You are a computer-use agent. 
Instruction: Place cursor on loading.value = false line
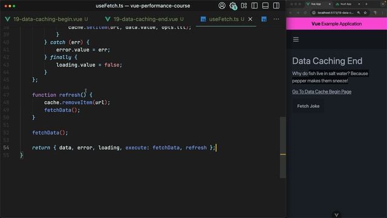click(89, 65)
